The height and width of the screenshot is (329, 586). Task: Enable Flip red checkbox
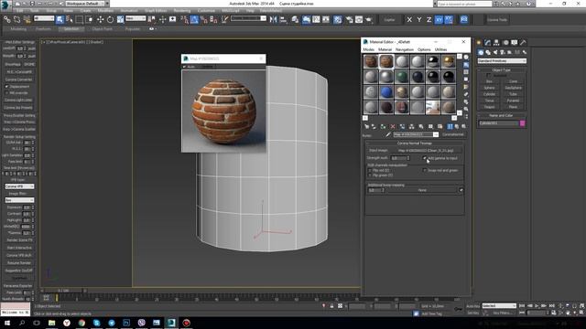[x=370, y=171]
